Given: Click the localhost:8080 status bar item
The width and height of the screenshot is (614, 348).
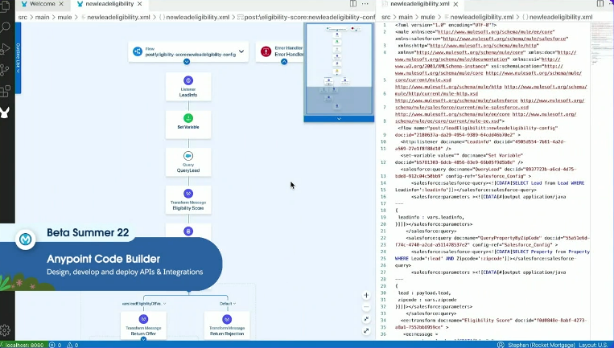Looking at the screenshot, I should [24, 345].
